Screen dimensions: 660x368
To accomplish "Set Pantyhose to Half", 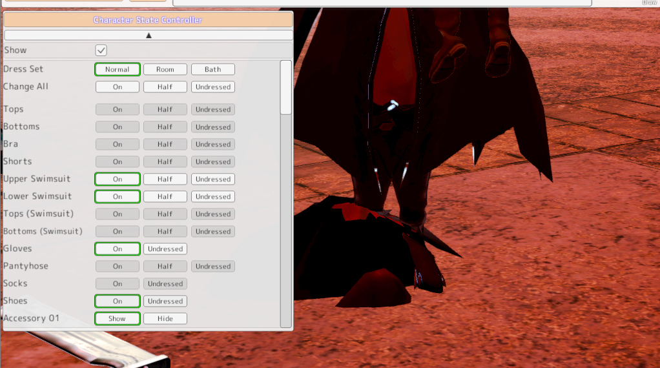I will [x=165, y=267].
